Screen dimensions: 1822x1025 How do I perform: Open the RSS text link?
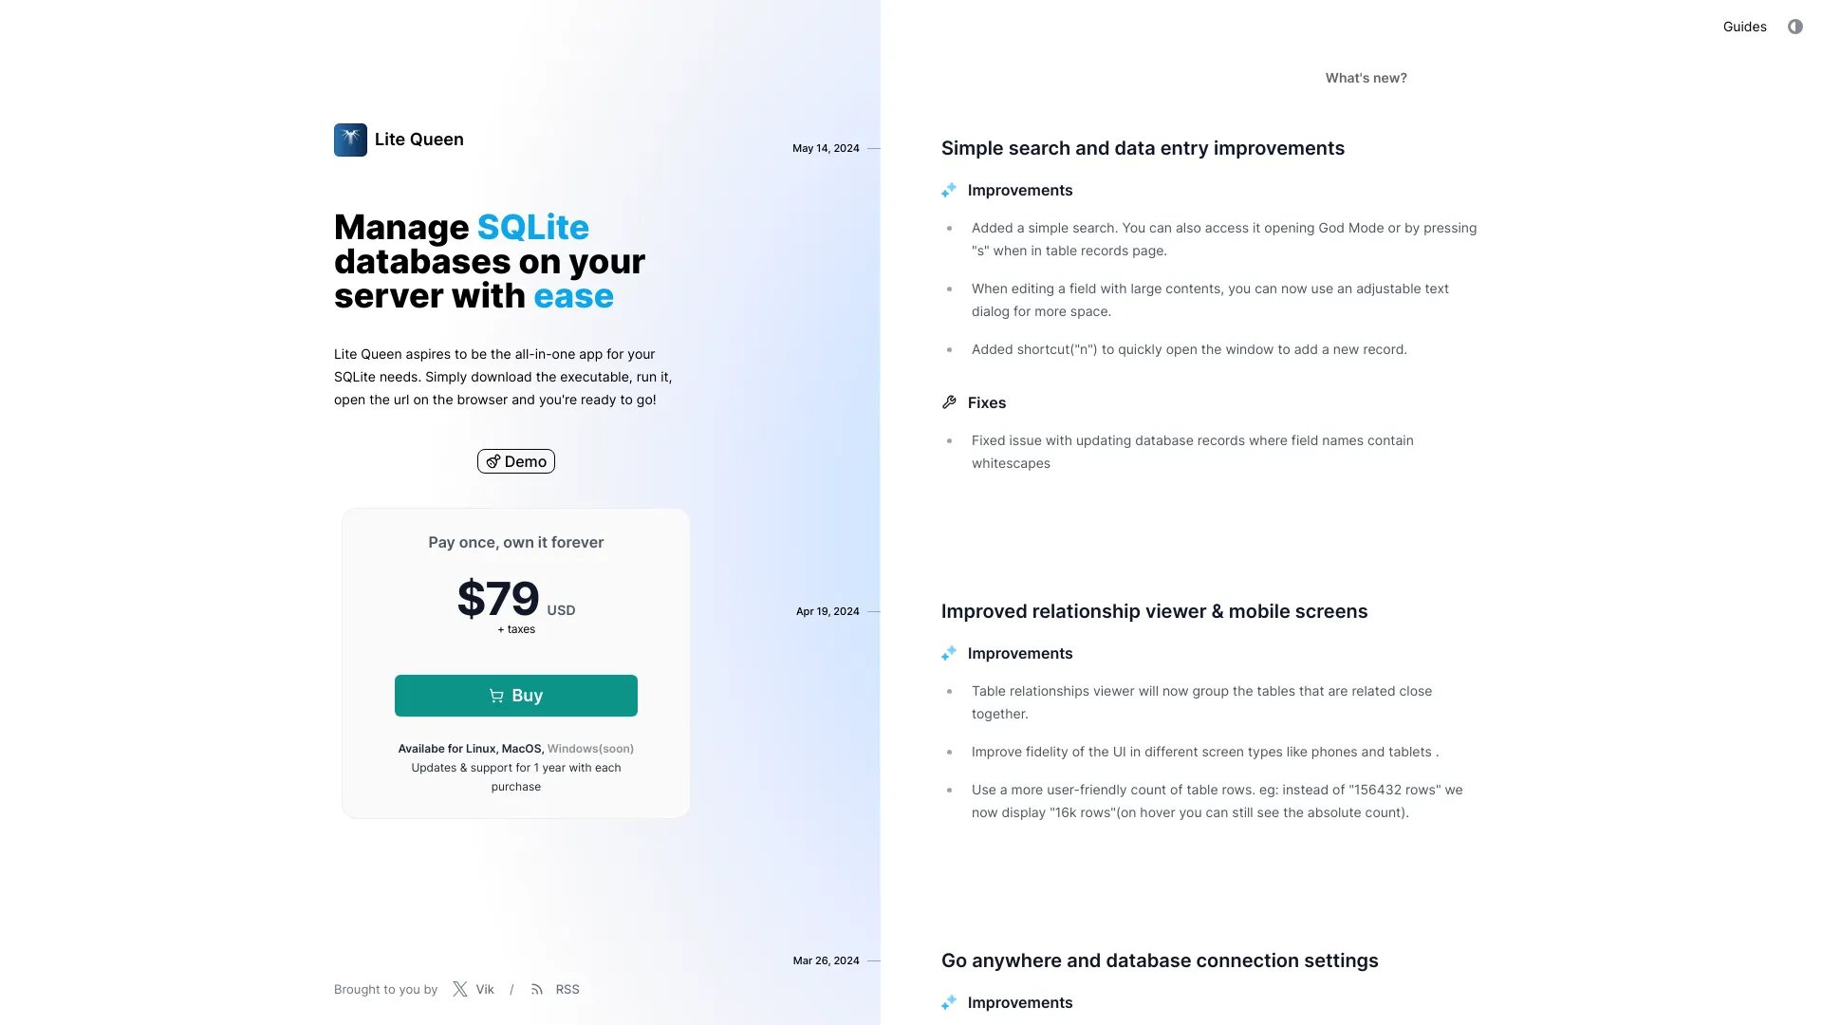pos(567,989)
